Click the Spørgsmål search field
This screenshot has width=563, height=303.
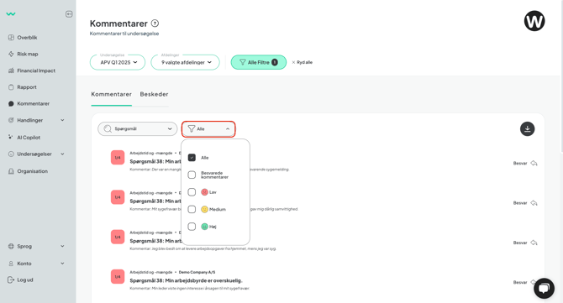[x=138, y=128]
